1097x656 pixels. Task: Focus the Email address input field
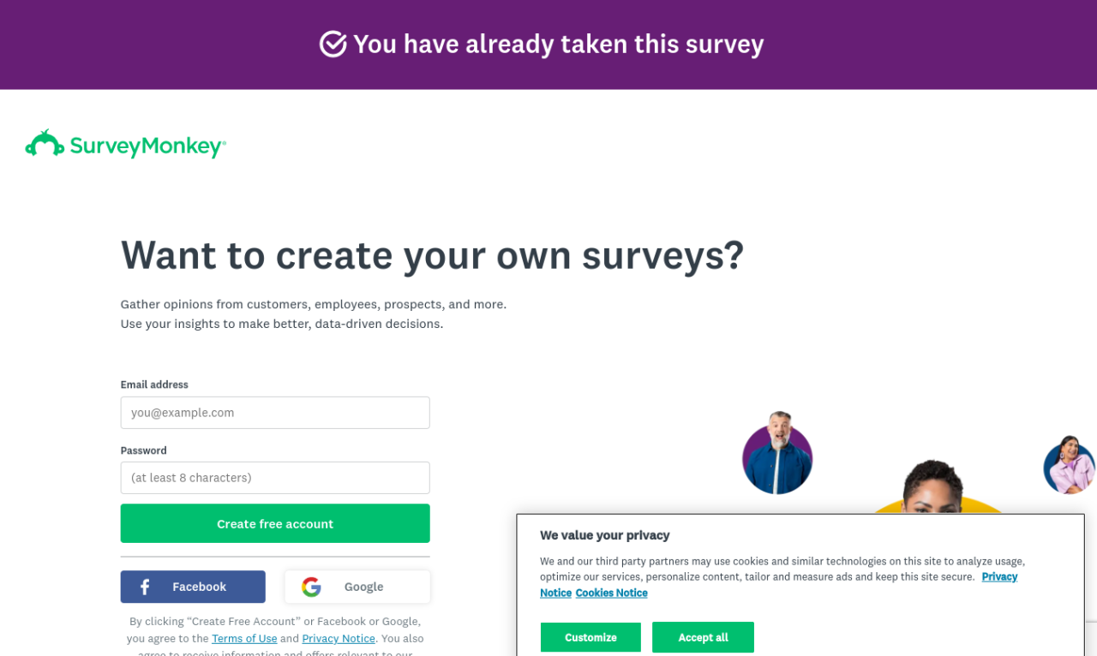click(x=275, y=413)
